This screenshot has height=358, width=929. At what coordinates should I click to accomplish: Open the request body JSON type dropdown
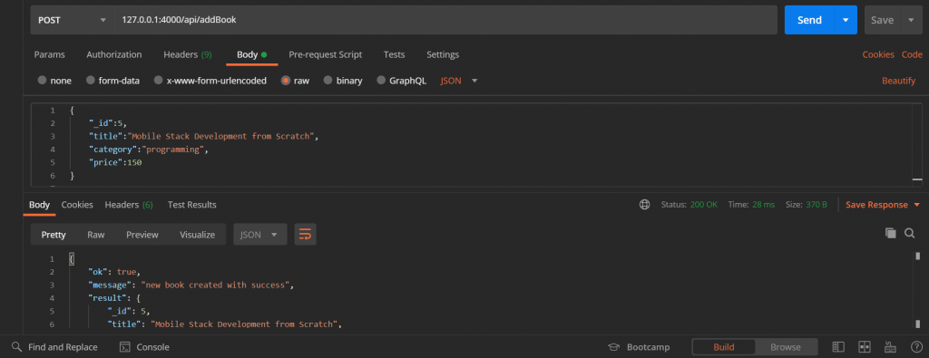[x=459, y=81]
